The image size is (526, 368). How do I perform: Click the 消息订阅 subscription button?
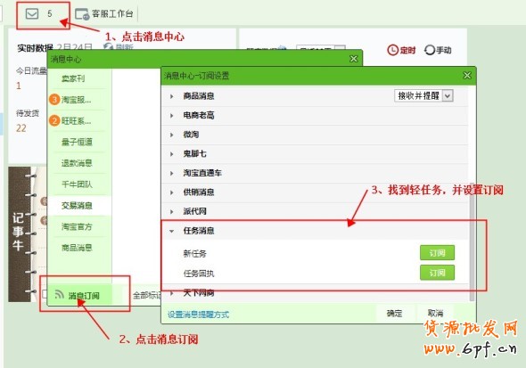point(80,295)
